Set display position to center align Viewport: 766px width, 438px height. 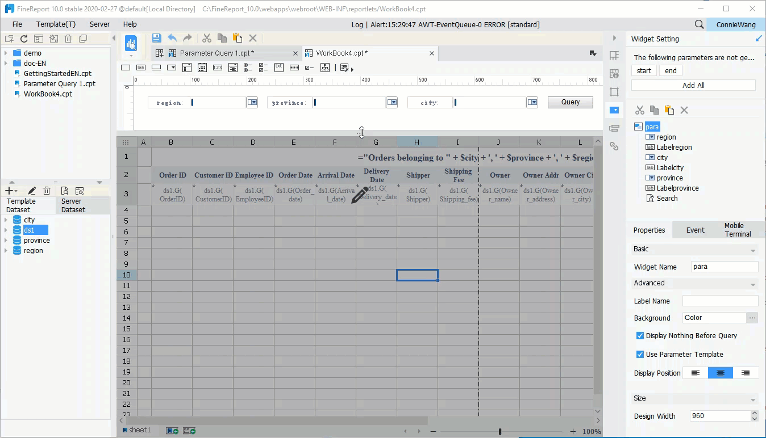(x=721, y=373)
